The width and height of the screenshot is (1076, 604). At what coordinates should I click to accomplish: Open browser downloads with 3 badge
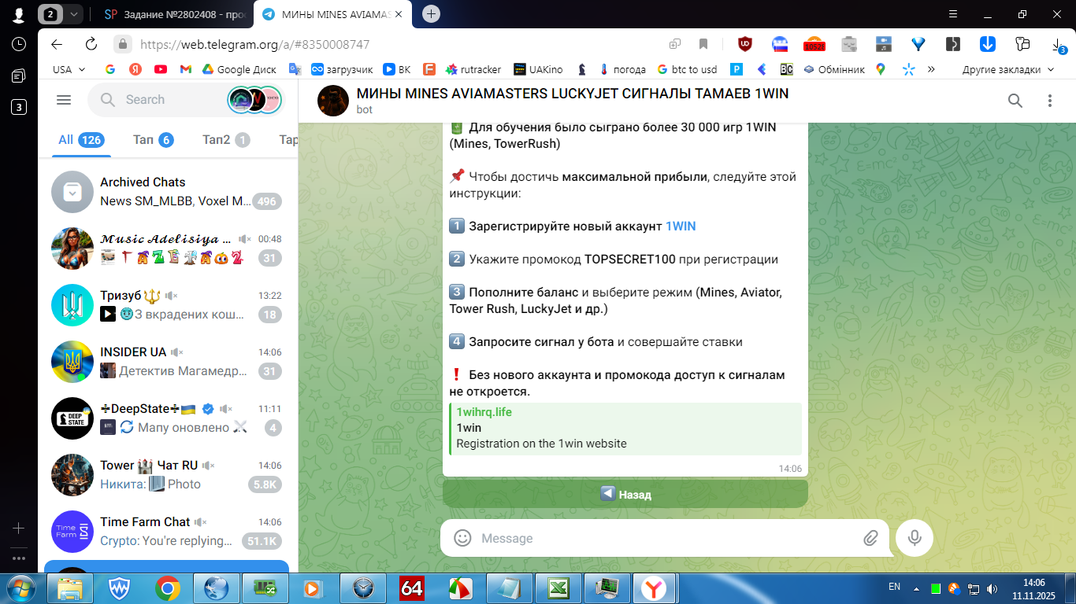pyautogui.click(x=1059, y=45)
